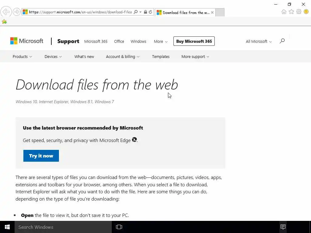
Task: Open the Windows nav link
Action: click(x=138, y=41)
